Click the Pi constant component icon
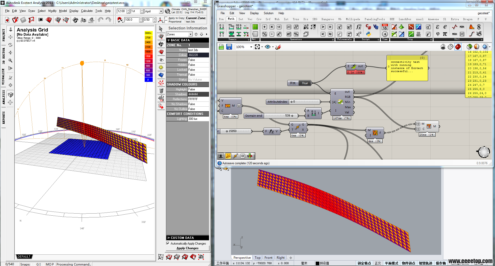Image resolution: width=495 pixels, height=266 pixels. 445,34
